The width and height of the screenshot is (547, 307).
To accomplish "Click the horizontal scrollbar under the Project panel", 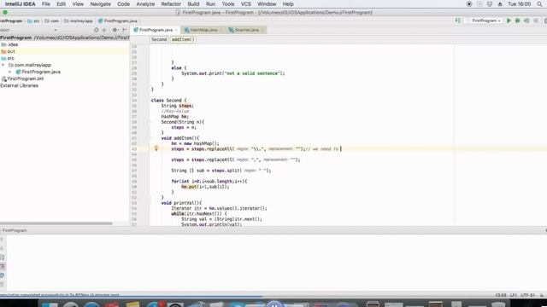I will coord(56,223).
